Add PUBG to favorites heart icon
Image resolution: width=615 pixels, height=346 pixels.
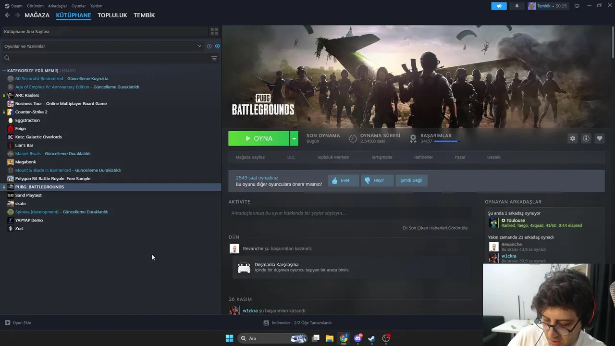point(600,138)
